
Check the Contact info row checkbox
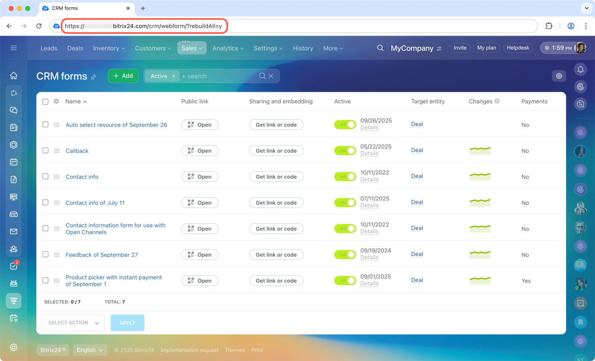(46, 176)
